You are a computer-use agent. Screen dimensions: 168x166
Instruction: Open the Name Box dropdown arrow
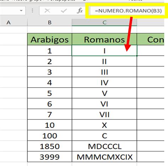[x=21, y=11]
